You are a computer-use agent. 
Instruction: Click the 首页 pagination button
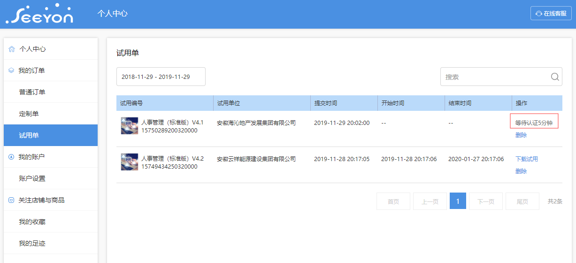tap(393, 201)
